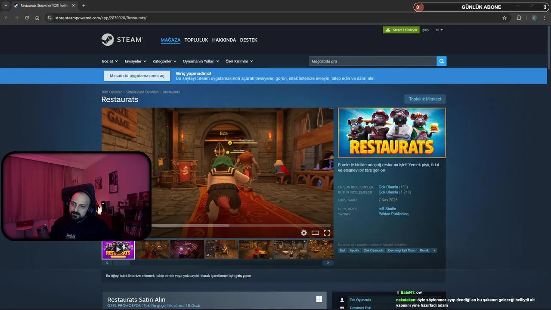Click the browser address bar URL
This screenshot has height=310, width=551.
pos(101,18)
